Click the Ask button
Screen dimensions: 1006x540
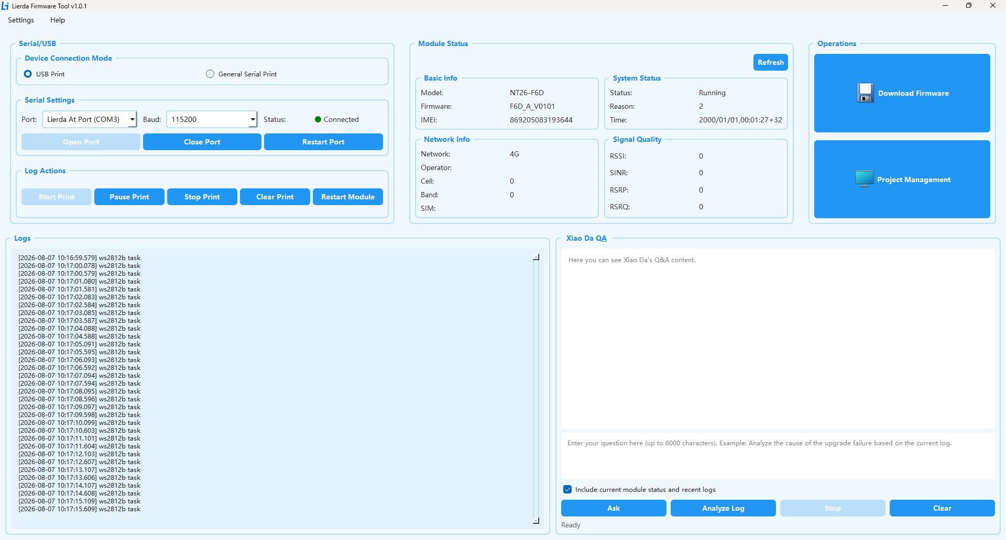(x=614, y=508)
